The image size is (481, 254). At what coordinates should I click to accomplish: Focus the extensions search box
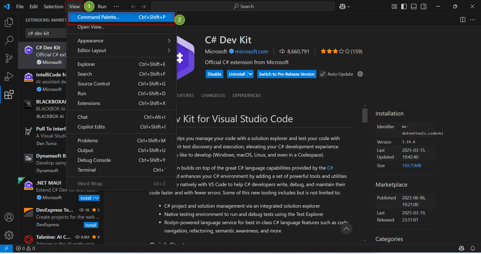coord(46,33)
